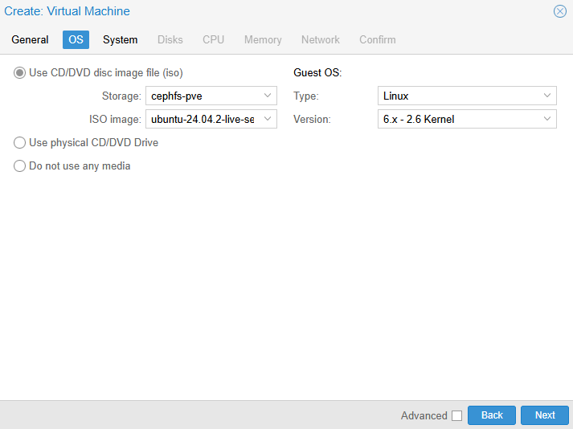The height and width of the screenshot is (429, 573).
Task: Choose Use CD/DVD disc image file option
Action: coord(20,72)
